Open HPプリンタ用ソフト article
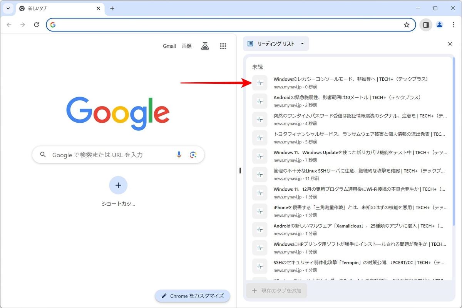This screenshot has width=462, height=308. click(350, 248)
